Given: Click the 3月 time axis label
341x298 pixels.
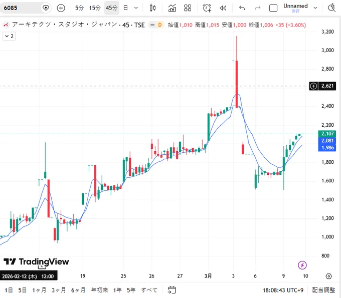Looking at the screenshot, I should [x=208, y=276].
